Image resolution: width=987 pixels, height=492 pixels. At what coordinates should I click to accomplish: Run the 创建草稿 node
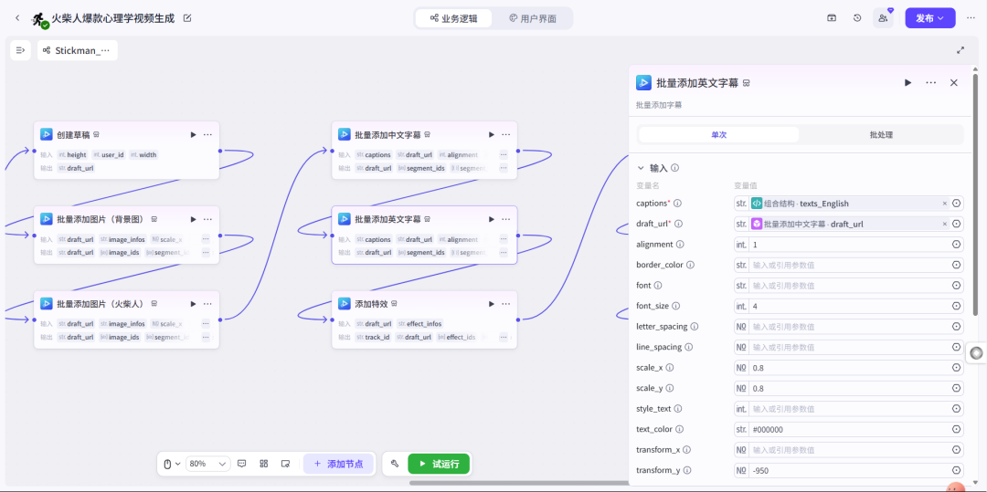click(x=193, y=134)
